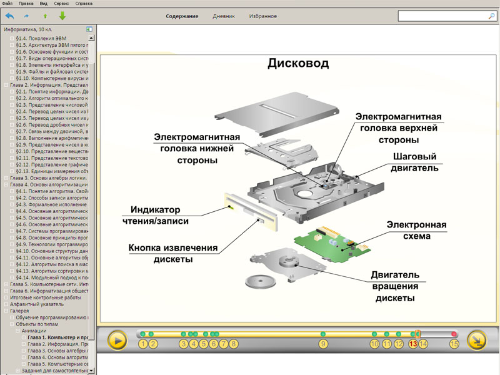The image size is (500, 375).
Task: Select animation step 15 marker
Action: click(454, 344)
